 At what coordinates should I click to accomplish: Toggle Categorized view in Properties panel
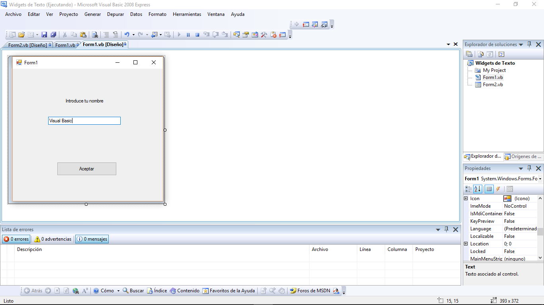click(468, 189)
